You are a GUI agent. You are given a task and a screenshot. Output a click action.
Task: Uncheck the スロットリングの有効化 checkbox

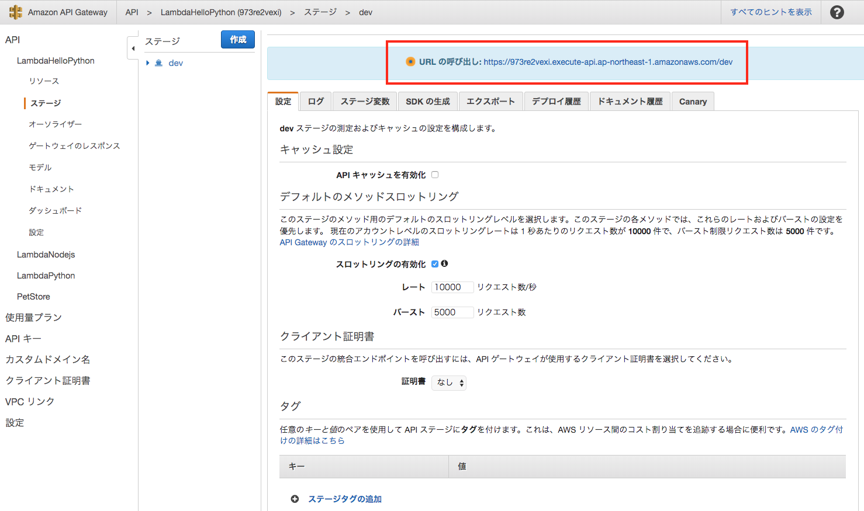434,263
